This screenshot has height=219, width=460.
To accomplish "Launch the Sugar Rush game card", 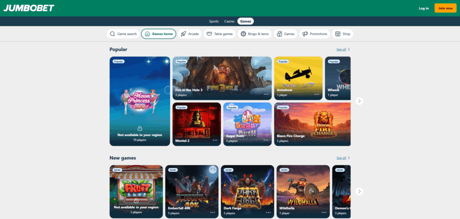I will click(248, 124).
